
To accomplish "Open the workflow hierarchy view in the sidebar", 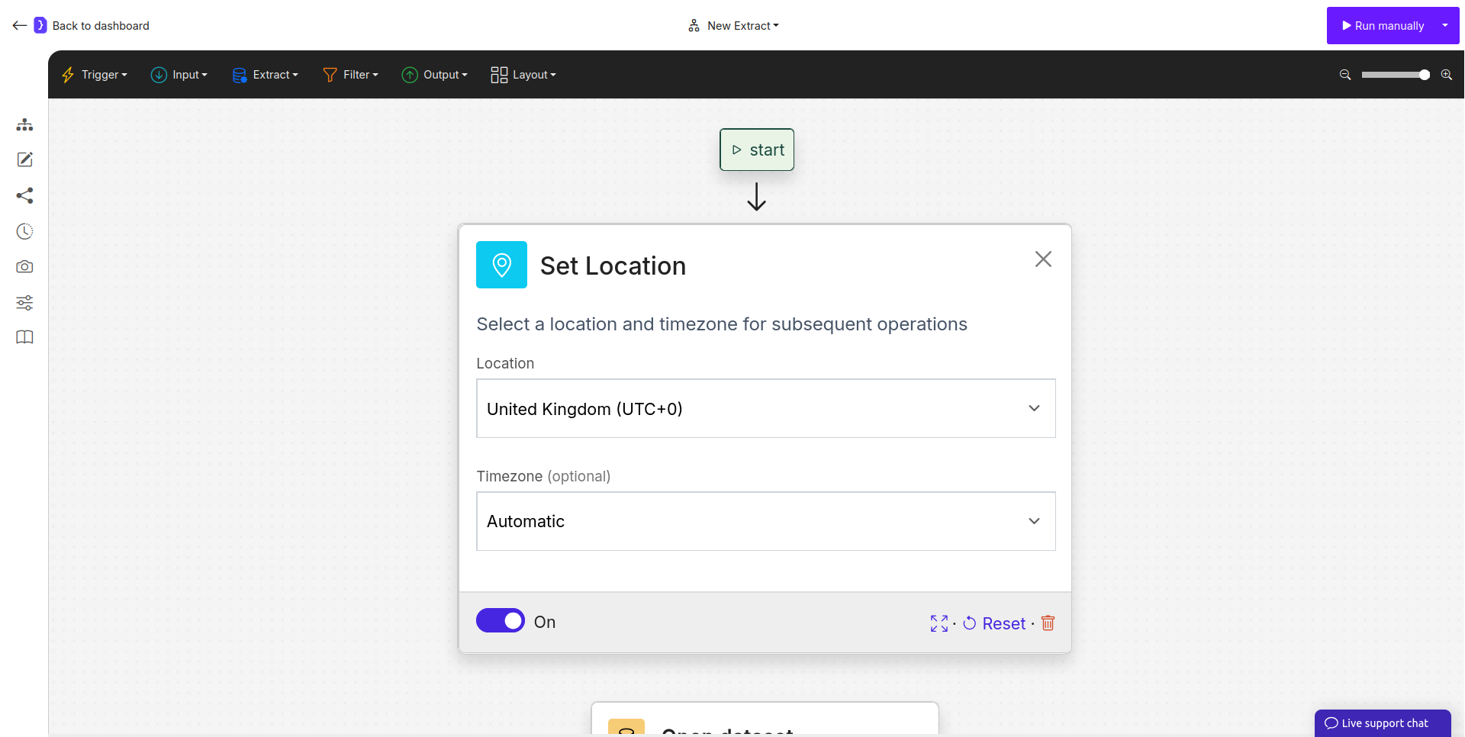I will click(24, 124).
